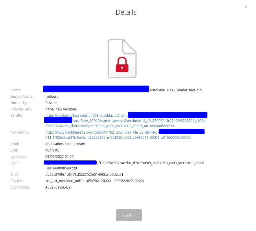Click the Sha1 hash value text
The image size is (256, 231).
pos(84,175)
